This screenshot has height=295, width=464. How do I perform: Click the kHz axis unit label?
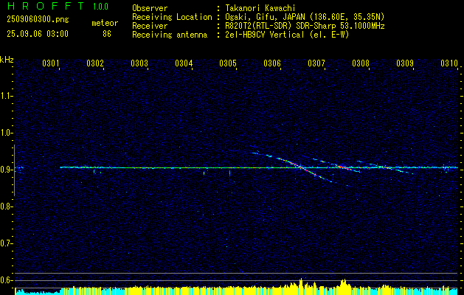[x=7, y=60]
